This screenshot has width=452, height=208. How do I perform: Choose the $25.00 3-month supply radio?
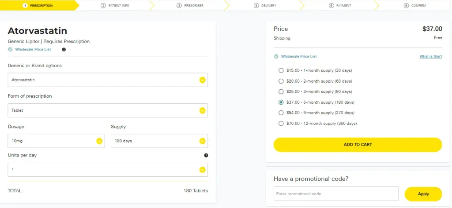(x=281, y=91)
